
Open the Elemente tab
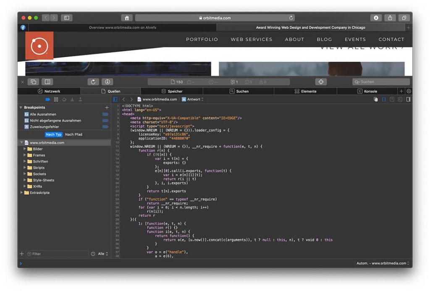click(x=306, y=92)
